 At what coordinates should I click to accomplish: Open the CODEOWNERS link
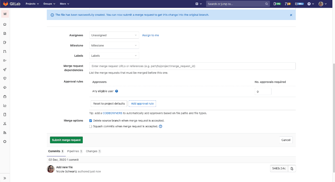[113, 113]
